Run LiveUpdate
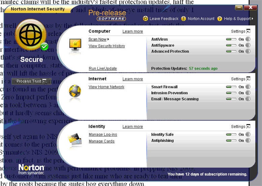 103,68
